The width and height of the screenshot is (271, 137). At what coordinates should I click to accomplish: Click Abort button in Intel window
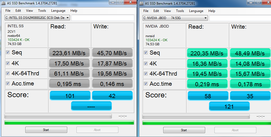[97, 130]
